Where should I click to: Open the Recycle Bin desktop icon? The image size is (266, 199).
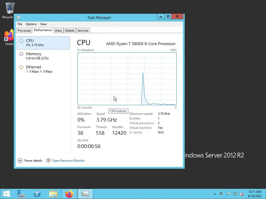click(9, 10)
